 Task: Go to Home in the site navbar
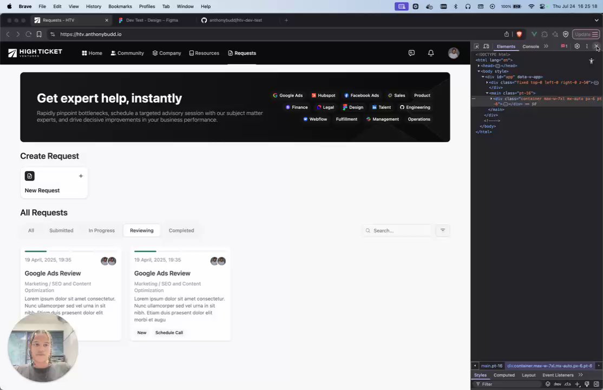click(x=92, y=53)
